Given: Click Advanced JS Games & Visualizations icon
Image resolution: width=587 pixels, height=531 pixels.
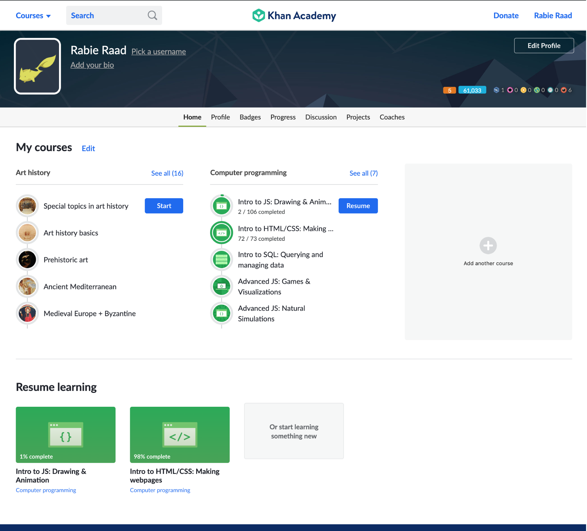Looking at the screenshot, I should (222, 287).
